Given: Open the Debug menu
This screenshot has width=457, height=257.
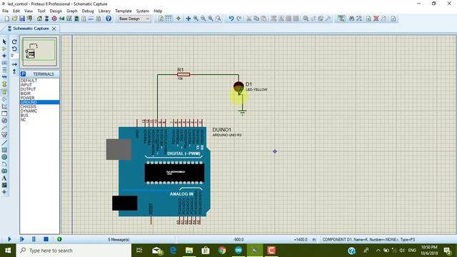Looking at the screenshot, I should pos(88,11).
